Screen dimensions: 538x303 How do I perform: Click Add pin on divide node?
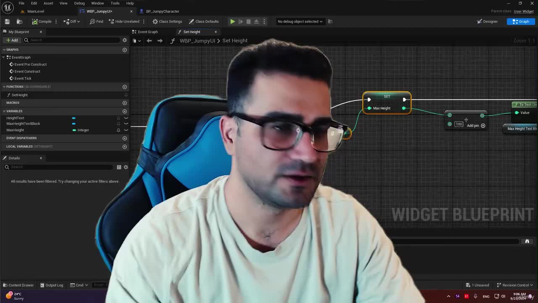tap(476, 125)
